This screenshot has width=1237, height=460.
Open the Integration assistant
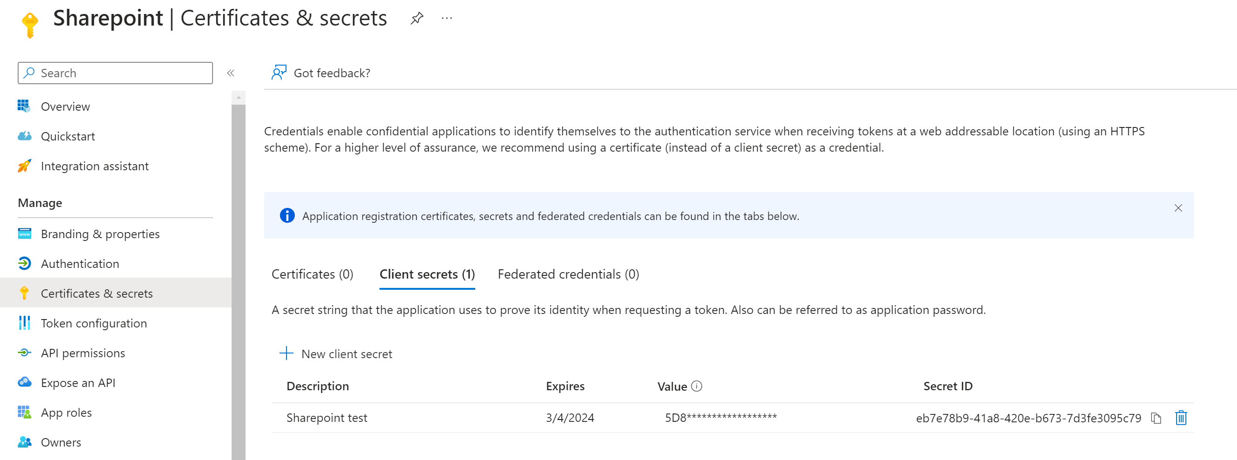tap(94, 166)
